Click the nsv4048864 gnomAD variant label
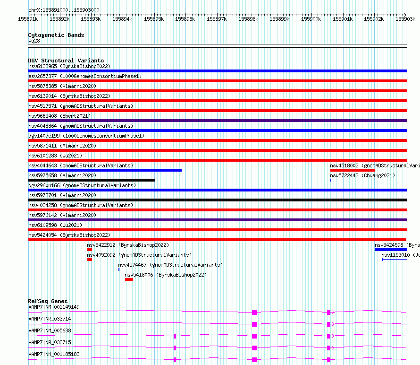 [x=81, y=126]
